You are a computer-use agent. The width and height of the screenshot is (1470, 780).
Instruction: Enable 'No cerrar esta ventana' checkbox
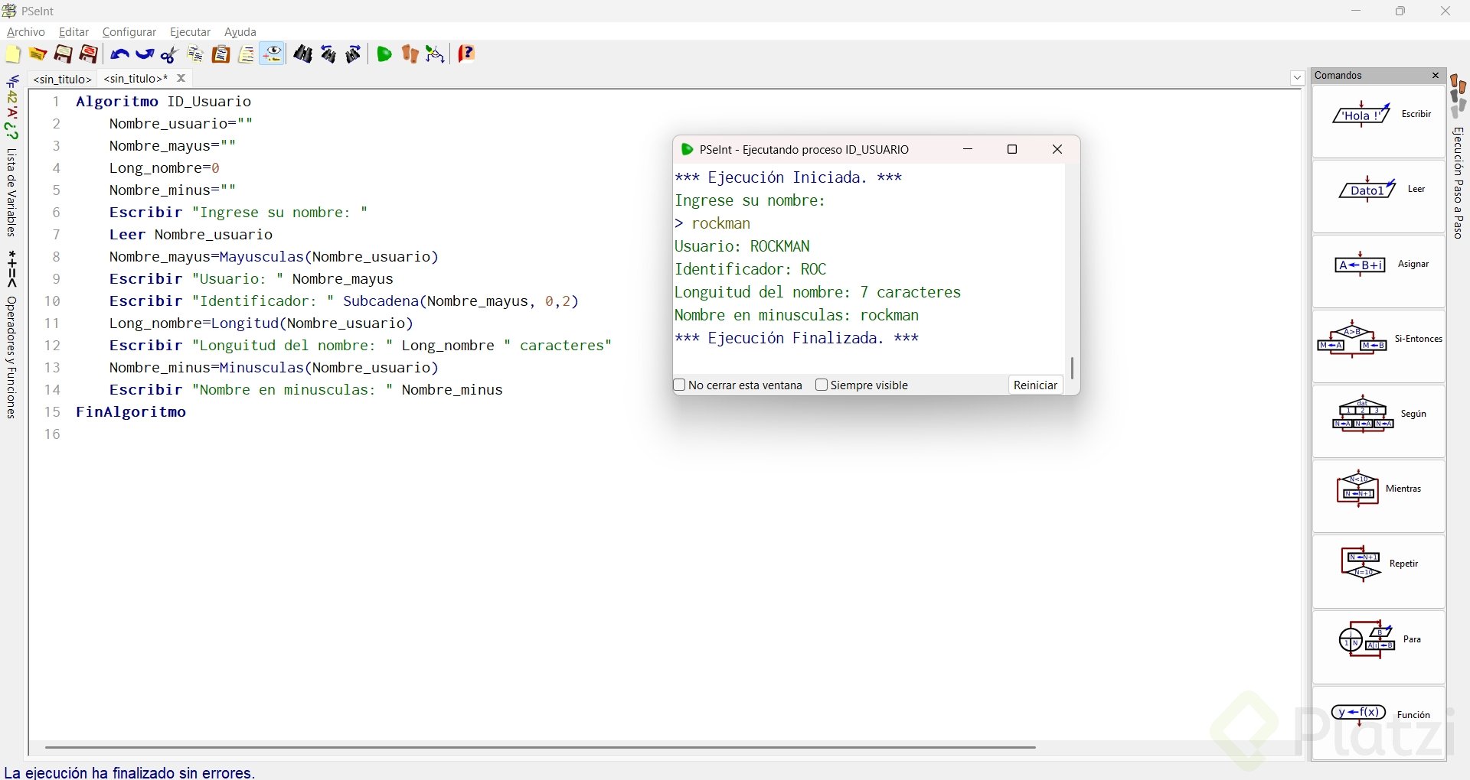(x=679, y=385)
